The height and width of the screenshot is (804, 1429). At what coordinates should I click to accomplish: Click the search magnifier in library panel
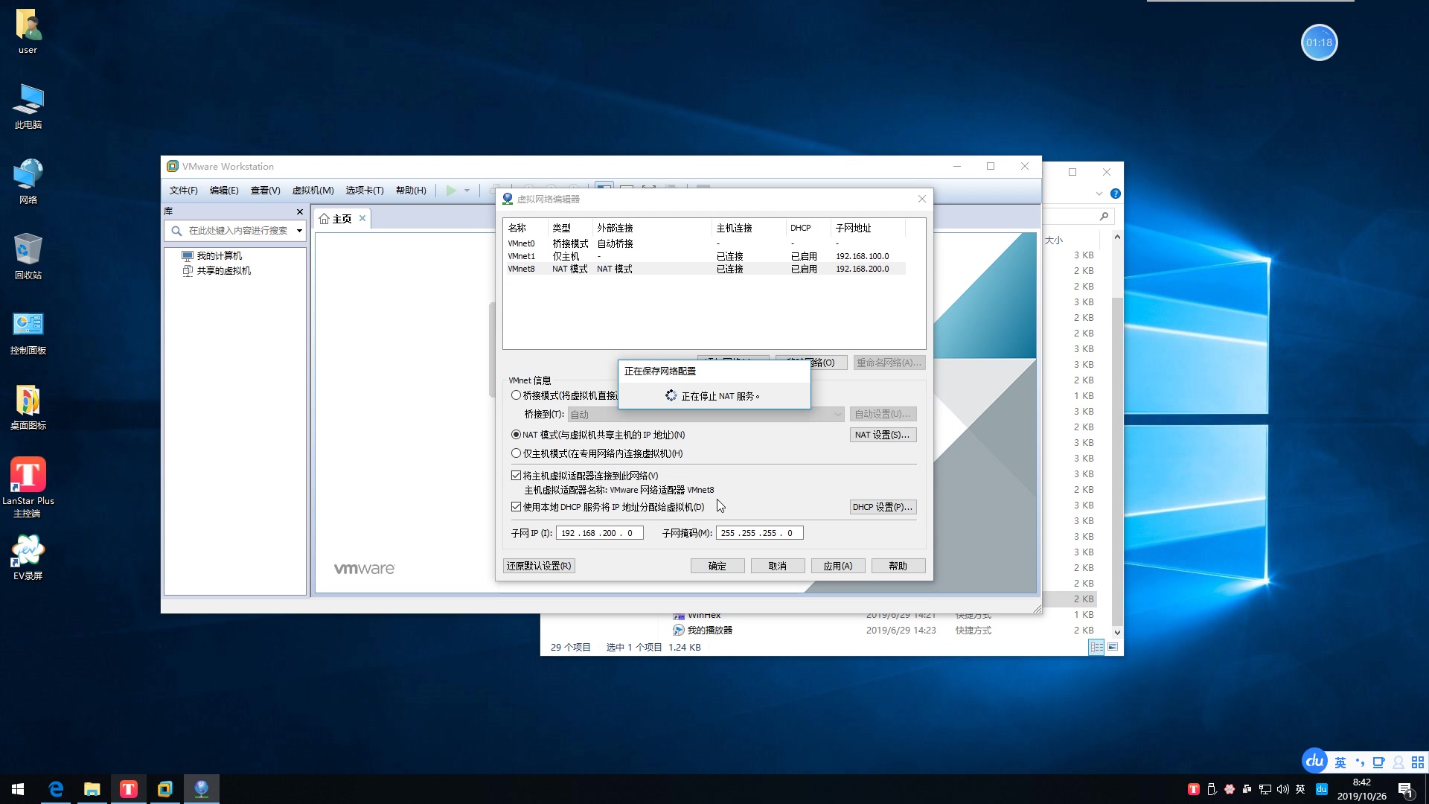(177, 231)
